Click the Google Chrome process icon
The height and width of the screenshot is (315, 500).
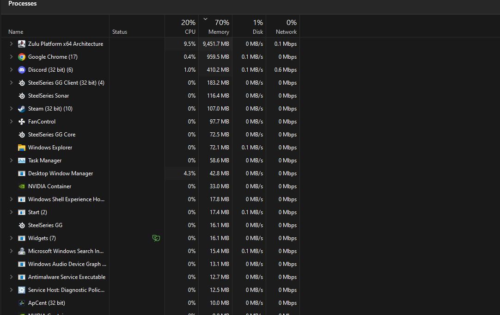(22, 57)
